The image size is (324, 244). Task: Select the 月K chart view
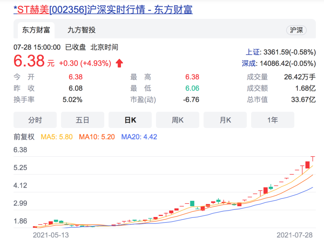pyautogui.click(x=225, y=120)
